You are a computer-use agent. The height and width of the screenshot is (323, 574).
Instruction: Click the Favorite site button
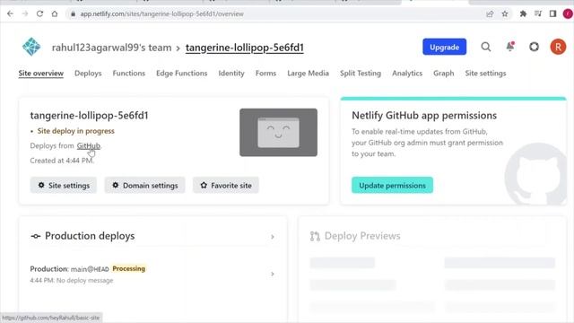[226, 186]
